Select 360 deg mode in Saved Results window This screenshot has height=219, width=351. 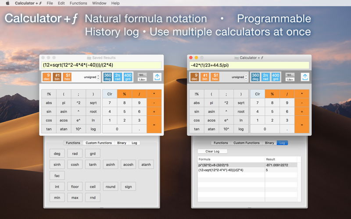click(107, 77)
